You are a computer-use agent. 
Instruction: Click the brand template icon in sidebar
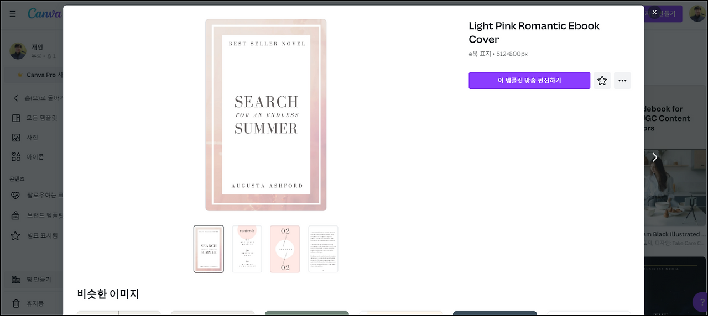pyautogui.click(x=16, y=215)
